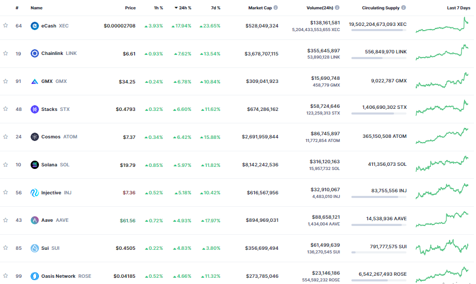Click Chainlink volume $355,645,897
The height and width of the screenshot is (284, 476).
(x=323, y=51)
